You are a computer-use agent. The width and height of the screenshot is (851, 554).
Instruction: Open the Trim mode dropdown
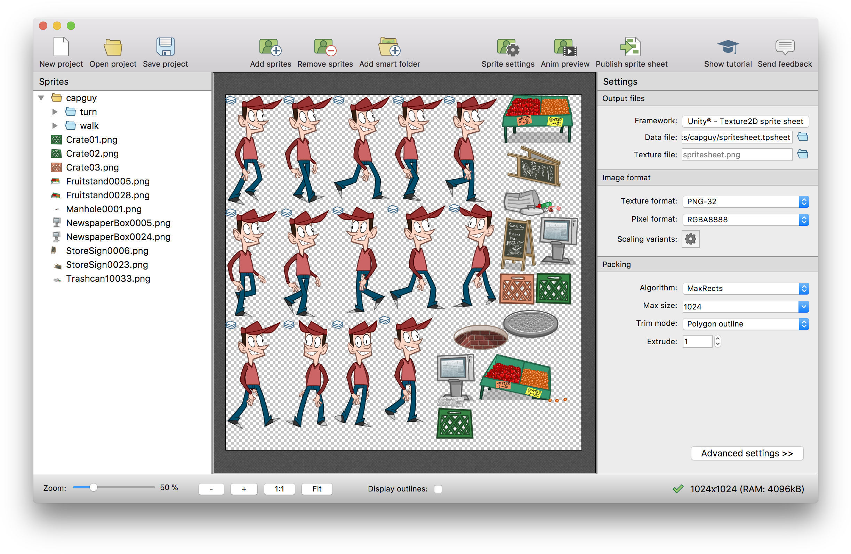746,324
